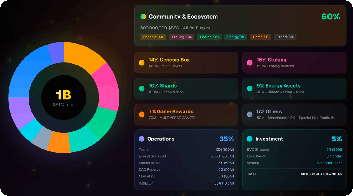Click '90M - Hidden + Shine + Rune' subtitle
The height and width of the screenshot is (196, 353).
click(x=281, y=92)
